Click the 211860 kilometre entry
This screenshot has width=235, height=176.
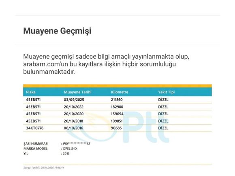pos(117,100)
